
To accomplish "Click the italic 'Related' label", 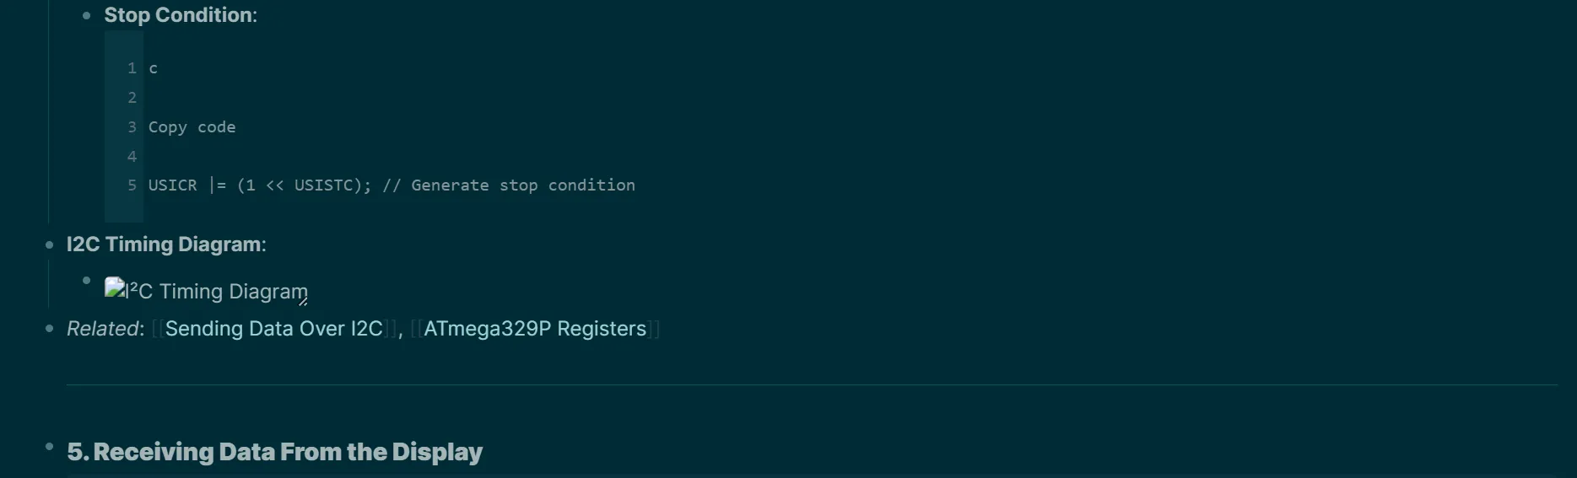I will 103,329.
